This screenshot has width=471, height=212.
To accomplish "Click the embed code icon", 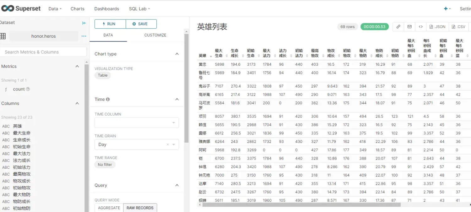I will 421,27.
